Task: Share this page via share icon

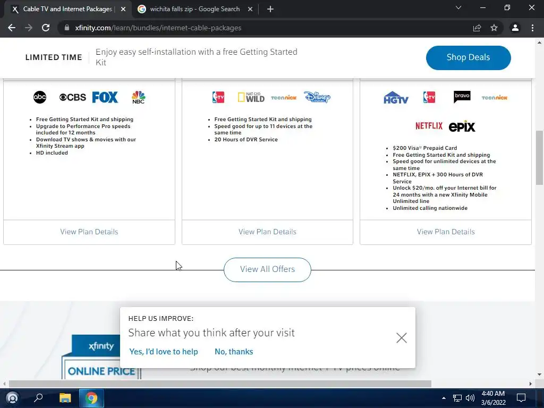Action: tap(477, 28)
